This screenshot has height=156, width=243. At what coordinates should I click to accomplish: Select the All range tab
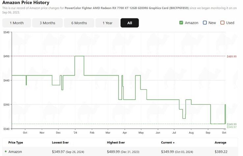click(x=129, y=23)
